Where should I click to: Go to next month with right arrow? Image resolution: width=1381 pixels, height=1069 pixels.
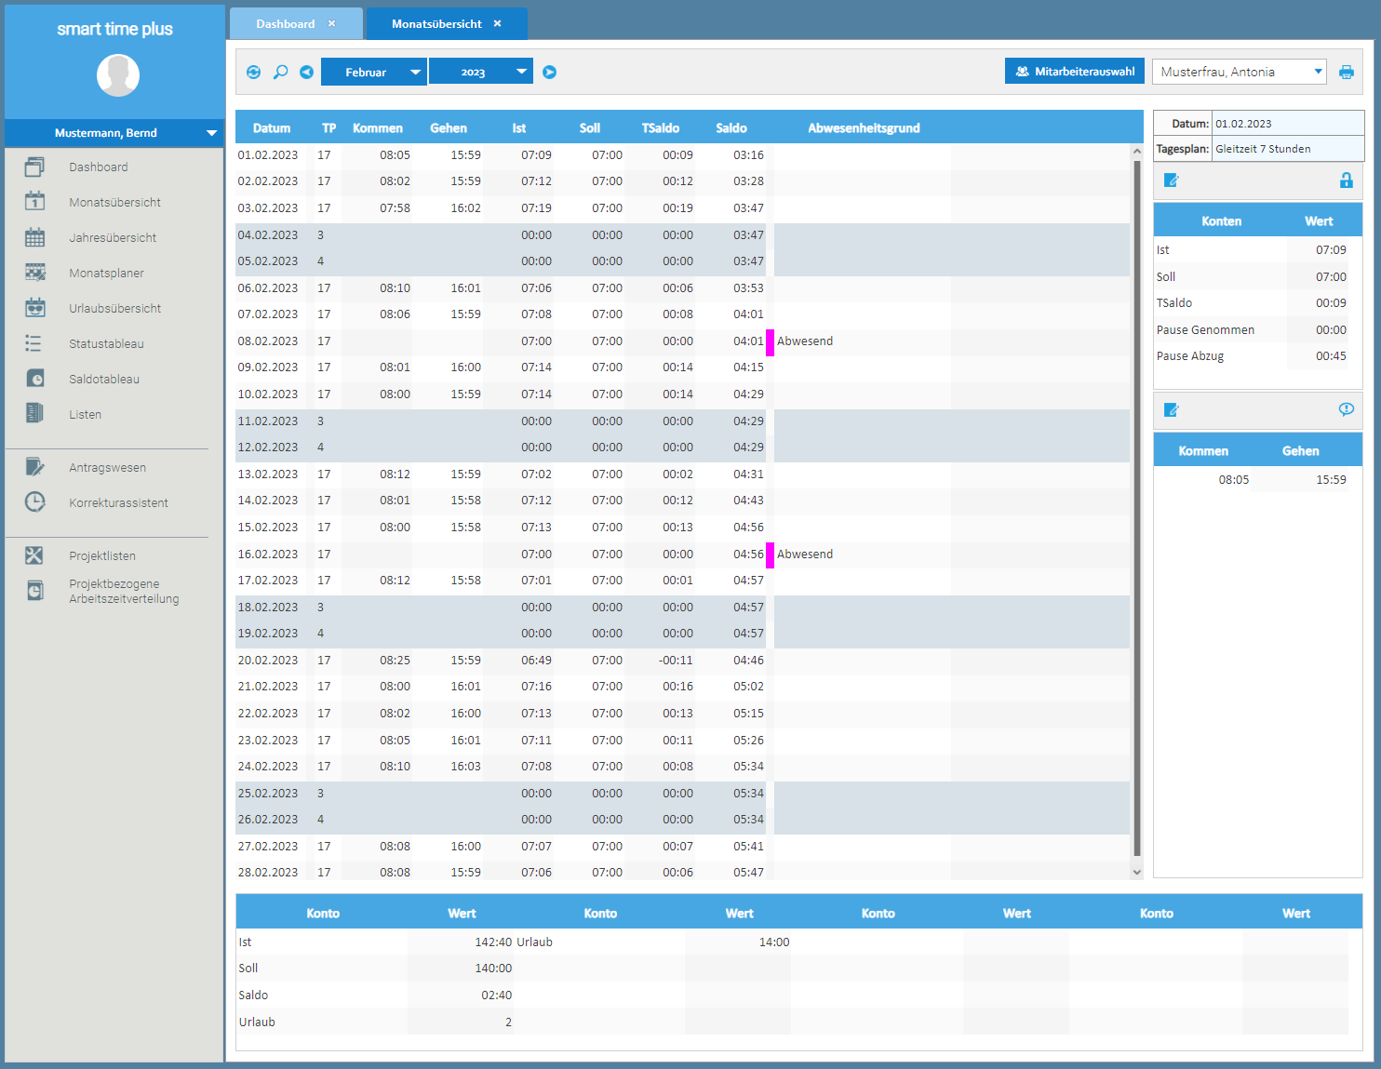[x=549, y=73]
